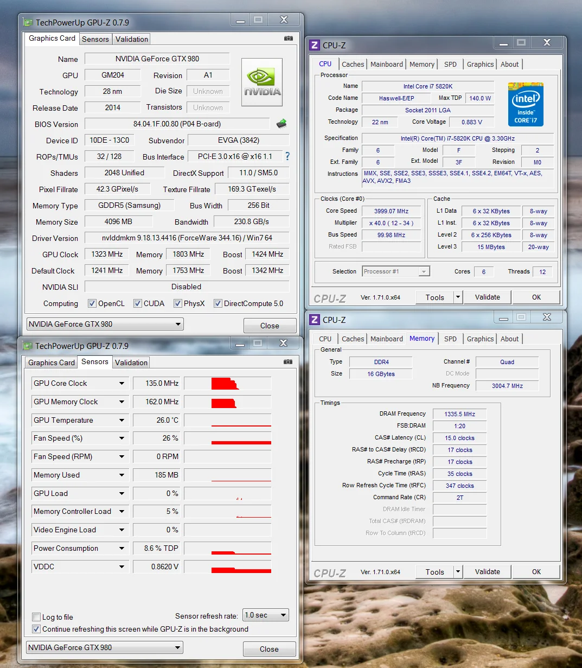This screenshot has height=668, width=582.
Task: Open the Tools arrow dropdown in CPU-Z CPU window
Action: (x=458, y=297)
